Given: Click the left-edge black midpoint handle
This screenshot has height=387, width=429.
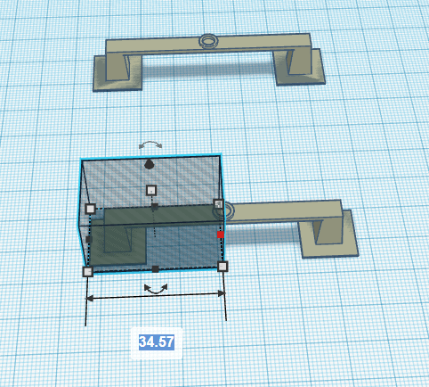Looking at the screenshot, I should (88, 239).
